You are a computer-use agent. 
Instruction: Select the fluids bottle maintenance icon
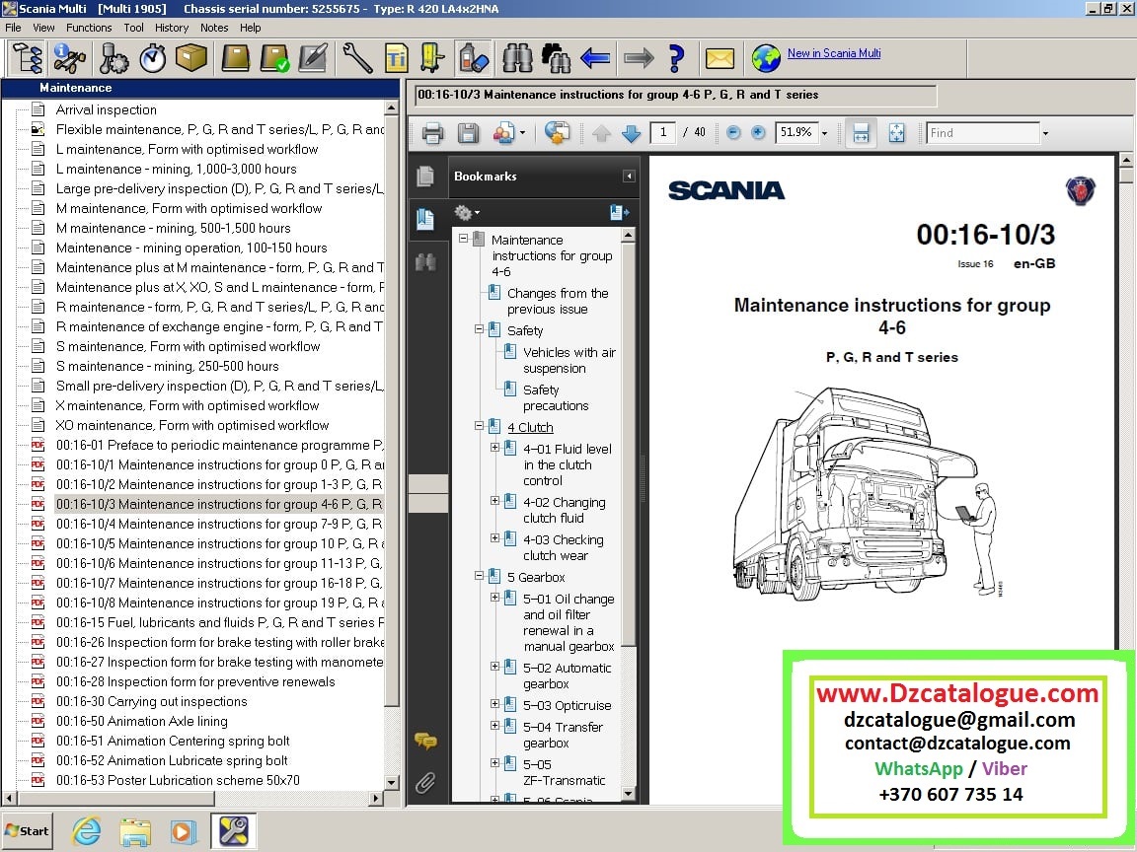[x=474, y=58]
